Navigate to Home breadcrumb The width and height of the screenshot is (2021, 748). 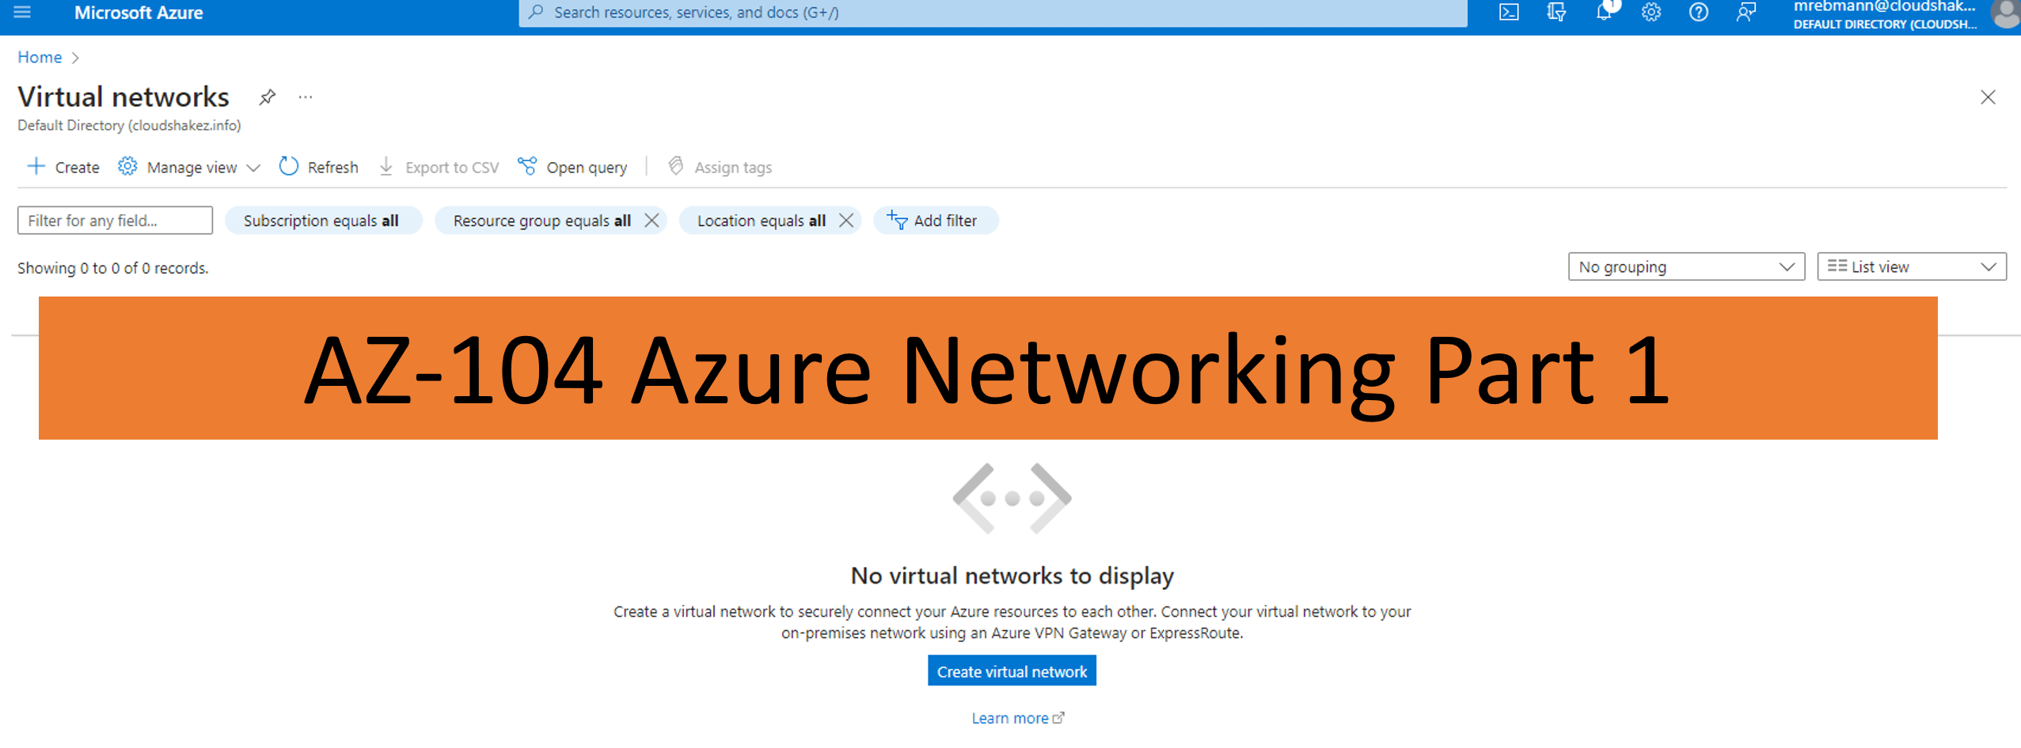(40, 56)
